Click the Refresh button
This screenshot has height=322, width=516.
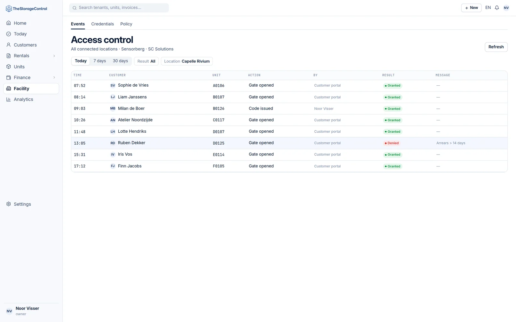(496, 47)
